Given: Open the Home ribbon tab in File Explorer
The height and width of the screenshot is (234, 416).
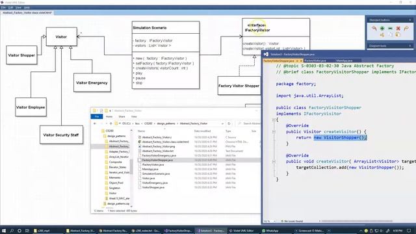Looking at the screenshot, I should click(109, 116).
